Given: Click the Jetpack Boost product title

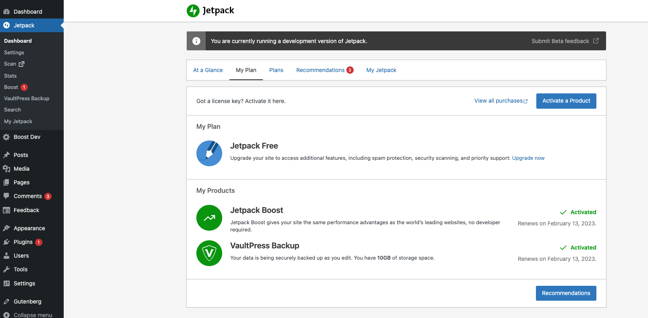Looking at the screenshot, I should point(256,210).
